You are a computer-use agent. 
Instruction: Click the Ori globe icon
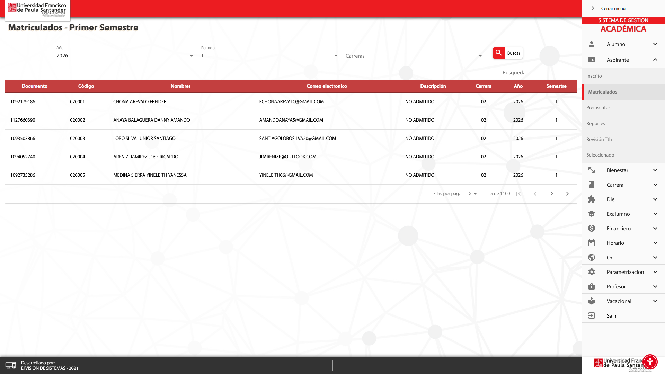coord(592,257)
